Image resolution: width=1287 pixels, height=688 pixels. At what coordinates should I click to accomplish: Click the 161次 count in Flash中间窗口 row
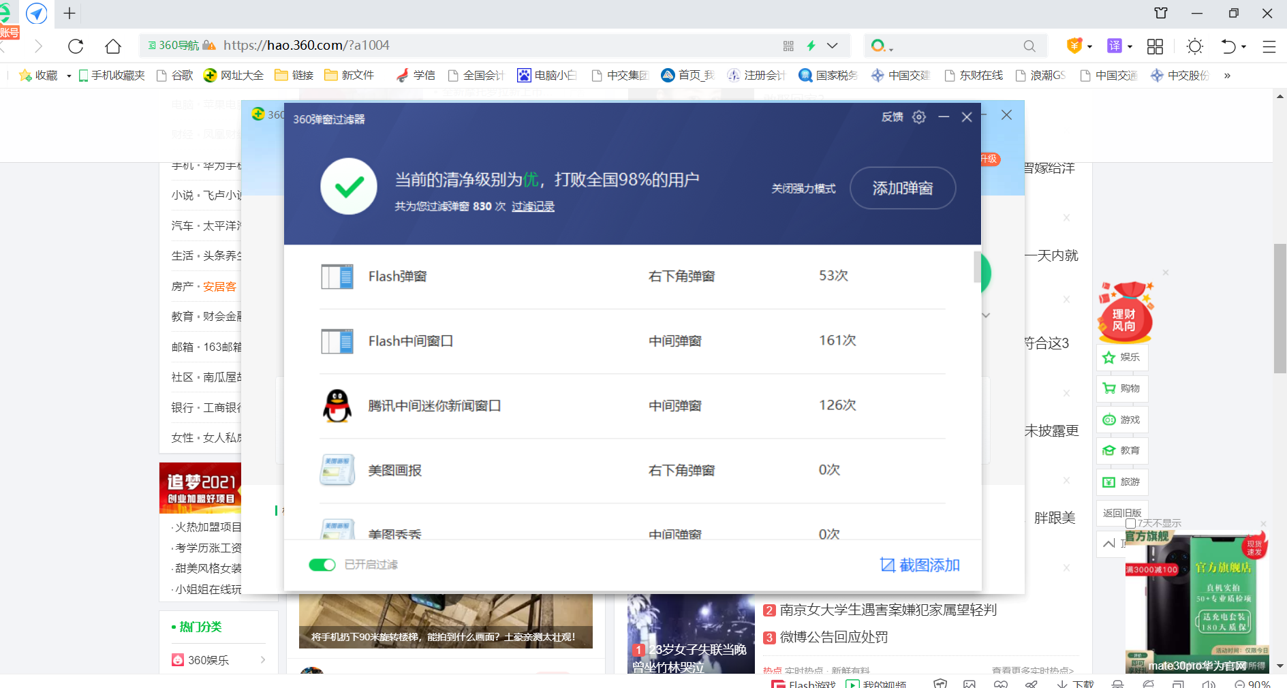click(837, 341)
